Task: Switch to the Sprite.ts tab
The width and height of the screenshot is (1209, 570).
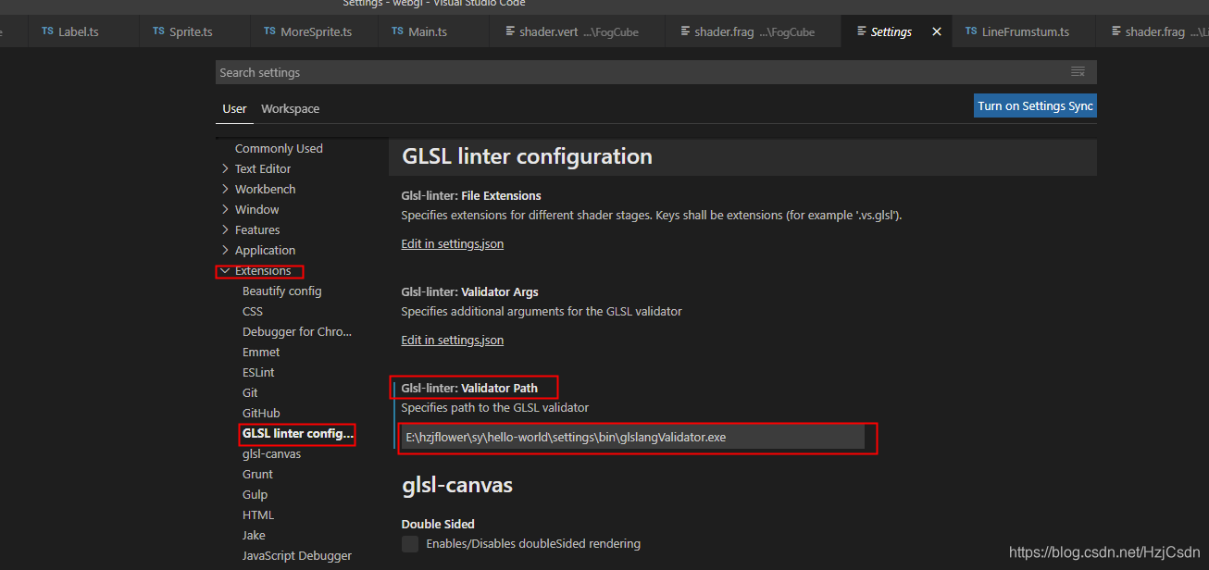Action: (192, 31)
